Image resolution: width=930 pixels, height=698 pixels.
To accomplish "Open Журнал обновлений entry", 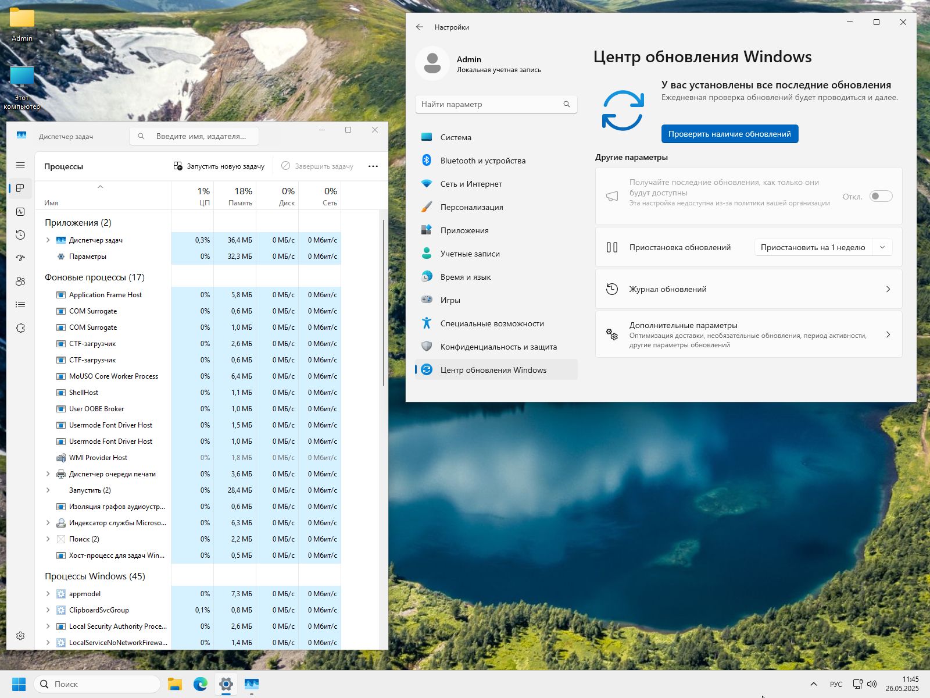I will coord(749,289).
